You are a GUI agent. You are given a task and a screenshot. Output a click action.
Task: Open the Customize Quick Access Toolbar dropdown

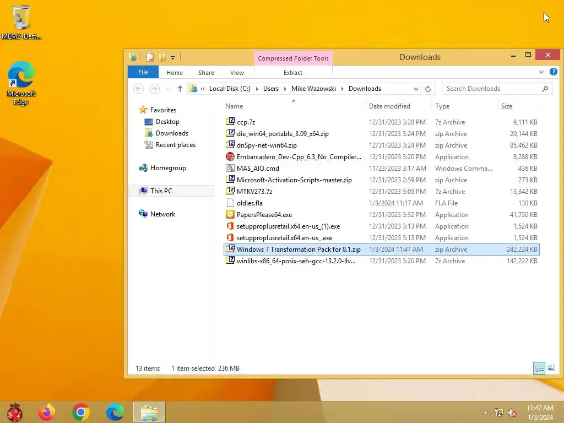click(x=172, y=57)
